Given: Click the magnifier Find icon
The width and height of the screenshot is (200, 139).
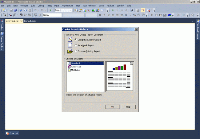Looking at the screenshot, I should 137,10.
